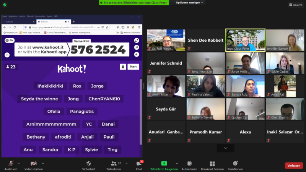Click the Kahoot Start button

pos(133,67)
